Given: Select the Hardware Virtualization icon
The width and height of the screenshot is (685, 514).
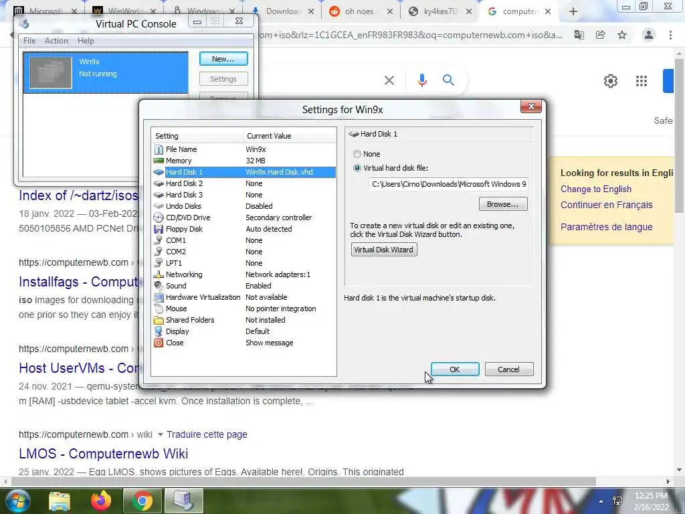Looking at the screenshot, I should point(159,297).
